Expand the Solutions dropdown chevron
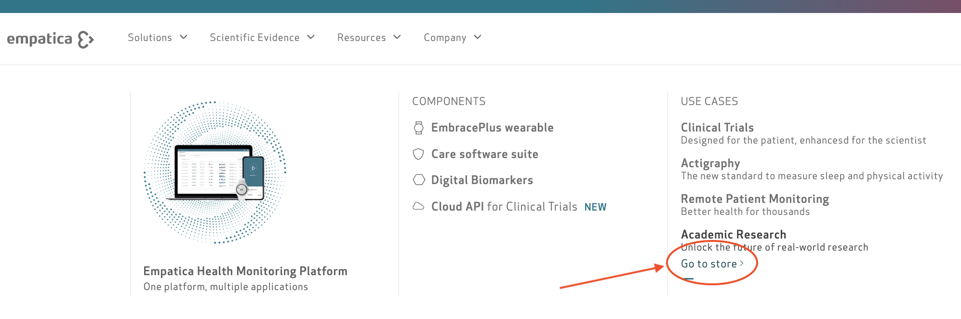This screenshot has height=319, width=961. (184, 37)
